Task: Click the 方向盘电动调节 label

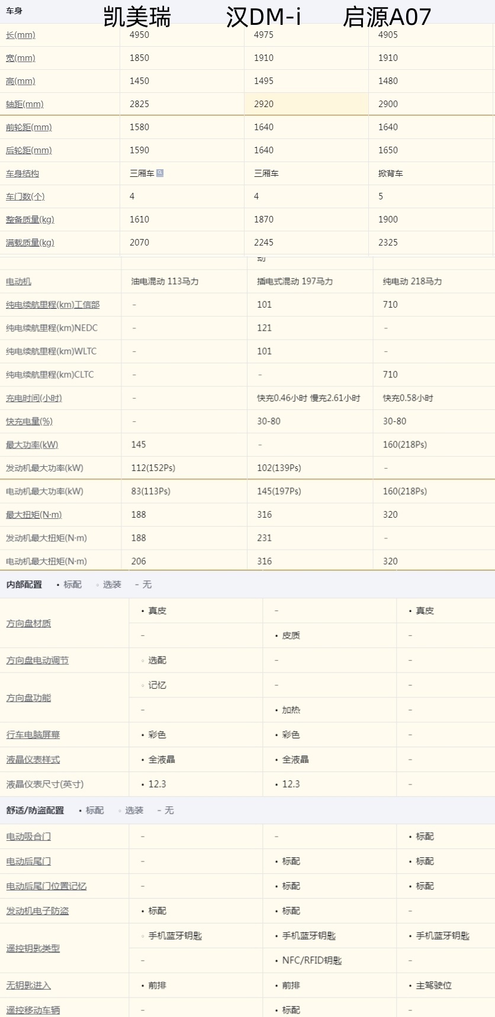Action: coord(37,660)
